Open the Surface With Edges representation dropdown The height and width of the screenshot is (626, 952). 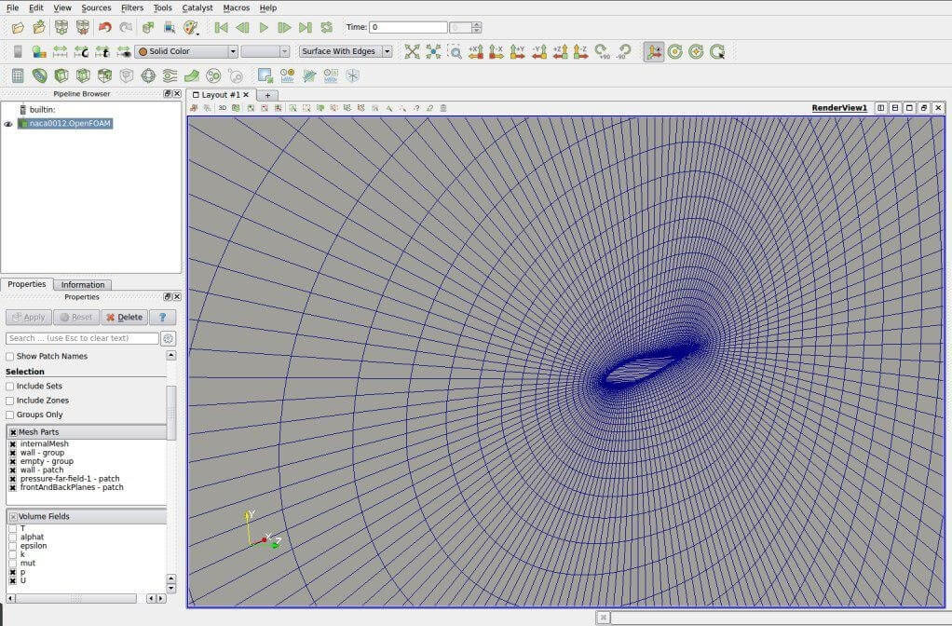pos(346,51)
